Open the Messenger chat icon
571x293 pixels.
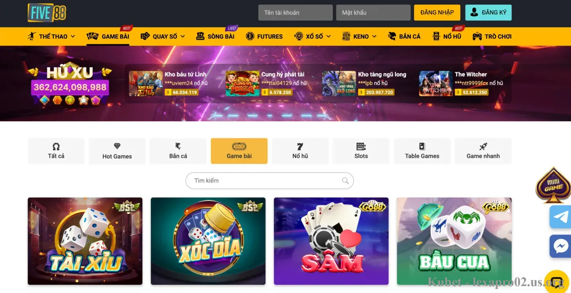(x=560, y=246)
